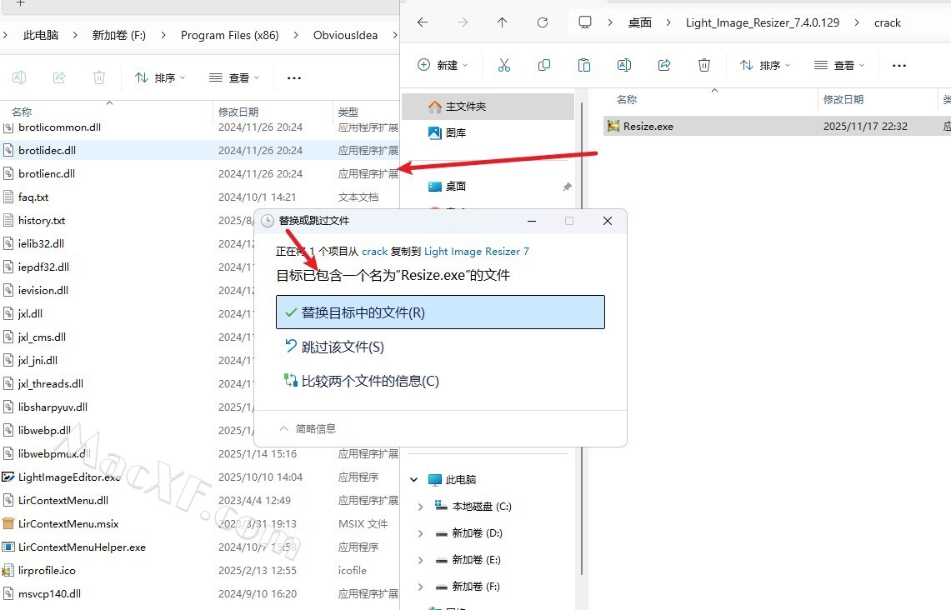Open the 新建 (New) dropdown
951x610 pixels.
443,65
